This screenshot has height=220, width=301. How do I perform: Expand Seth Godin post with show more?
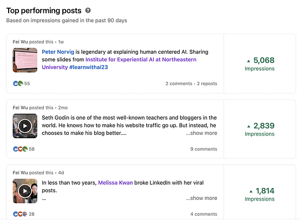pos(201,133)
